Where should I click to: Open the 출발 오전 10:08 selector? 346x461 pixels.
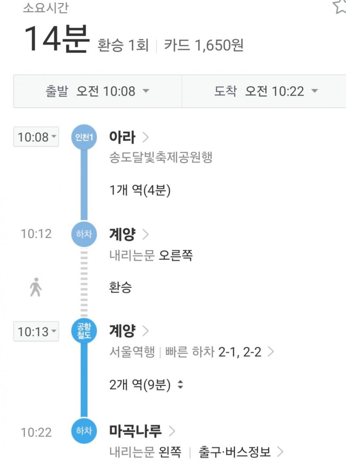(x=98, y=91)
